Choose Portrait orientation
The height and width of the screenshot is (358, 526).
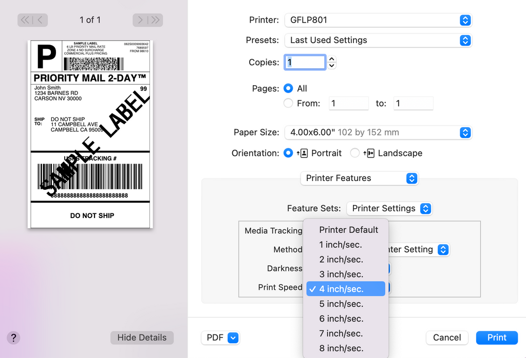pyautogui.click(x=288, y=153)
